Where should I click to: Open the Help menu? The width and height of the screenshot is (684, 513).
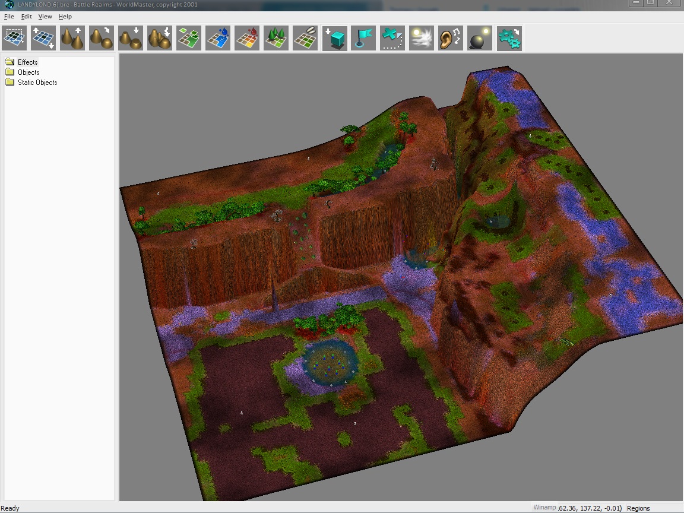tap(65, 17)
